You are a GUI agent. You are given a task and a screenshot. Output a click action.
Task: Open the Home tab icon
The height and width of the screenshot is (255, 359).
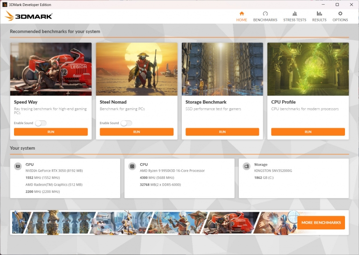point(242,14)
